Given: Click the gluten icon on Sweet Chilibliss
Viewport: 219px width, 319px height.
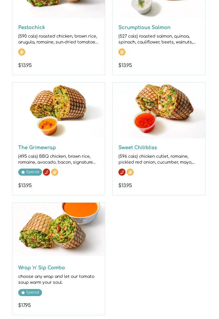Looking at the screenshot, I should (x=130, y=172).
